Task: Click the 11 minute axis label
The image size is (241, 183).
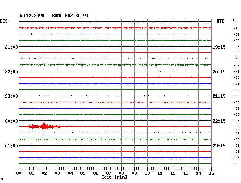Action: (160, 173)
